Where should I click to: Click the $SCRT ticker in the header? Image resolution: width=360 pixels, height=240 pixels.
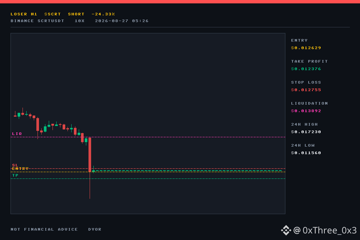point(52,14)
